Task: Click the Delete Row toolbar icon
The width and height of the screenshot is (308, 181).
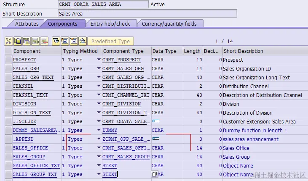Action: 44,41
